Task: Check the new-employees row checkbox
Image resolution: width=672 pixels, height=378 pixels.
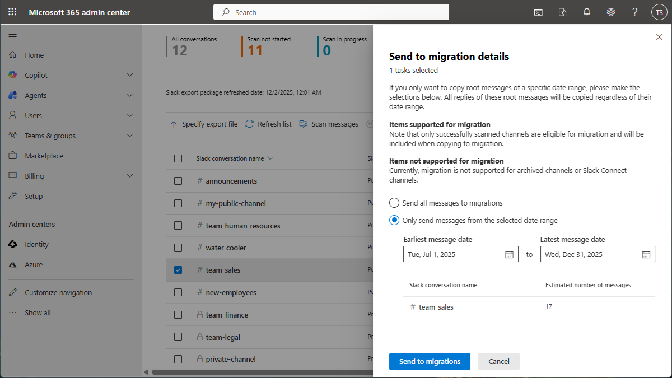Action: click(178, 292)
